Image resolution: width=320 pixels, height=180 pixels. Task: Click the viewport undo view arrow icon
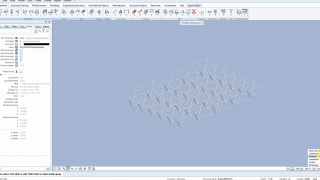click(72, 168)
